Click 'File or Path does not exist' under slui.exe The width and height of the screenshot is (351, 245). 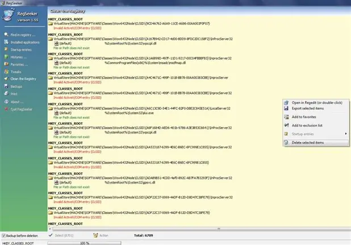(72, 117)
